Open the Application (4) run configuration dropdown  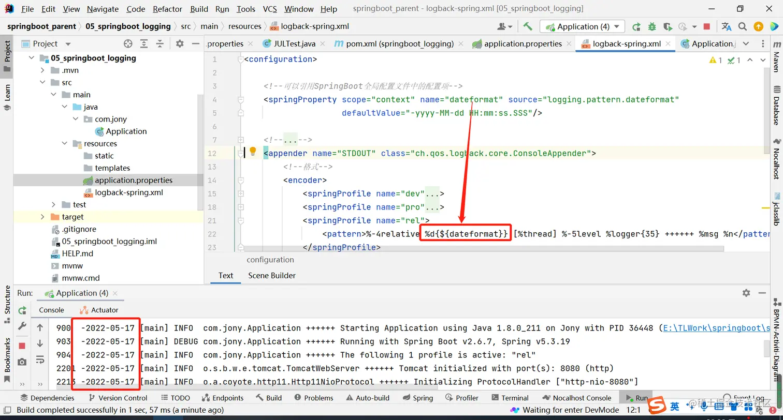click(582, 26)
